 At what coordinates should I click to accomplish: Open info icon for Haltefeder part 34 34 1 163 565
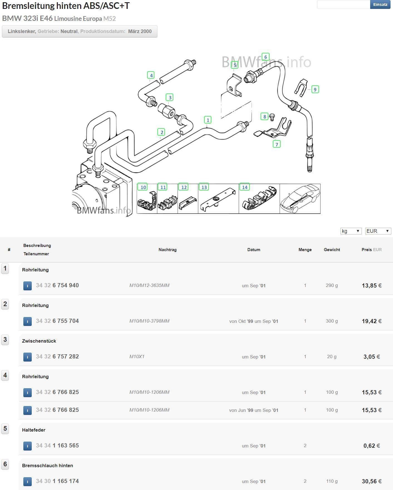27,446
